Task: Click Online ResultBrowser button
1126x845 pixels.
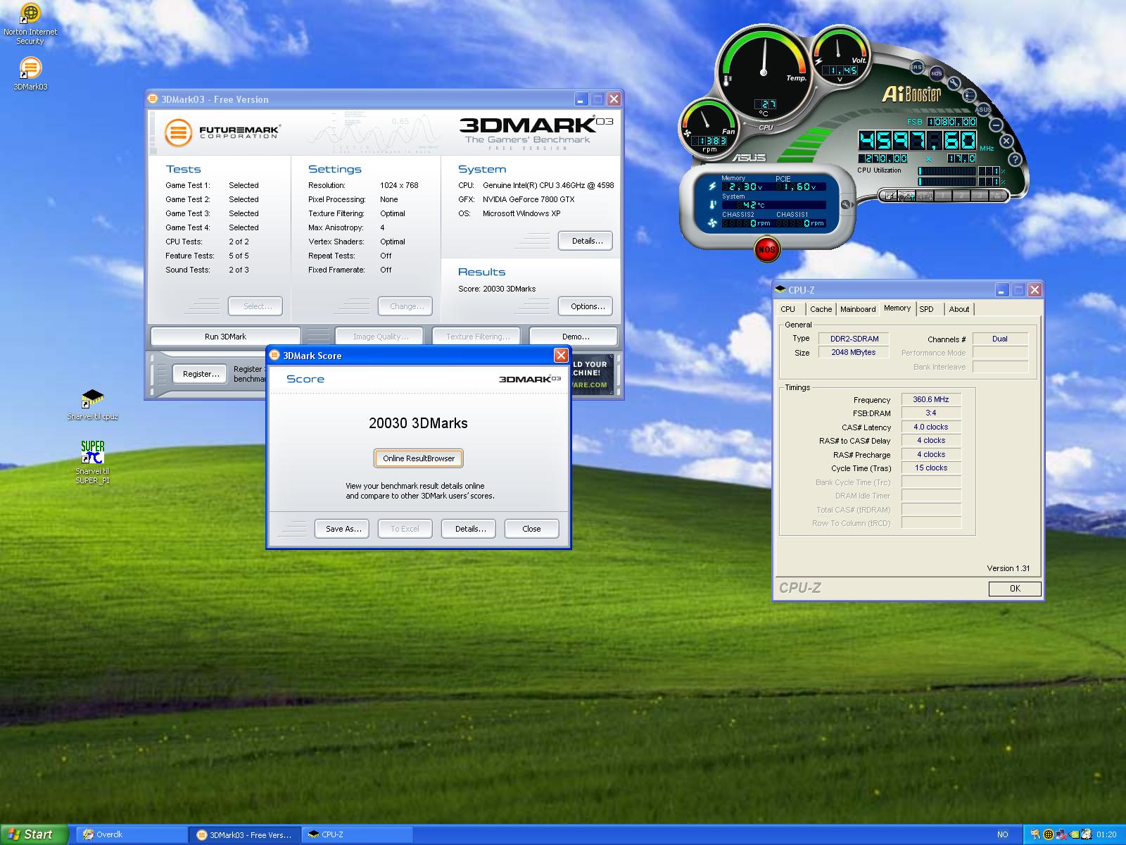Action: 419,458
